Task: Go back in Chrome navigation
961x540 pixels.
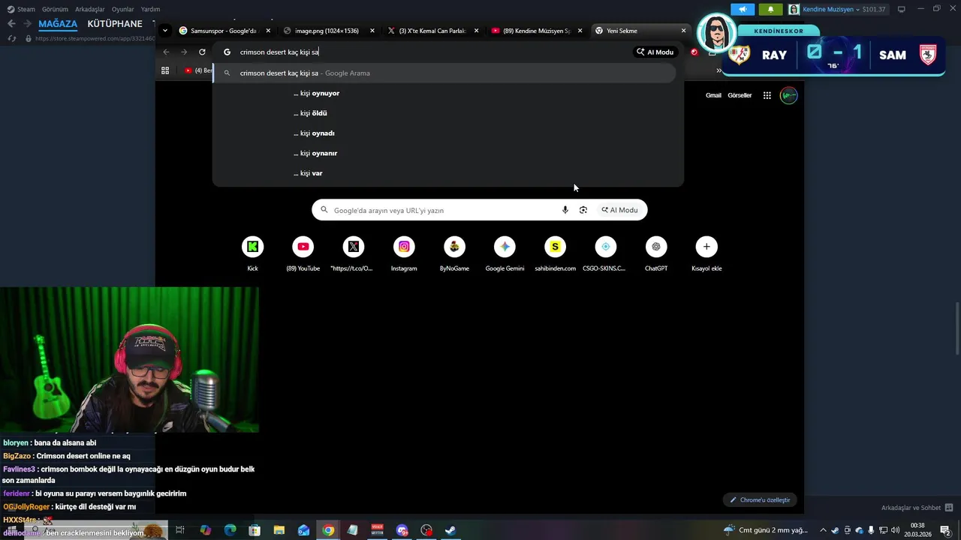Action: (166, 52)
